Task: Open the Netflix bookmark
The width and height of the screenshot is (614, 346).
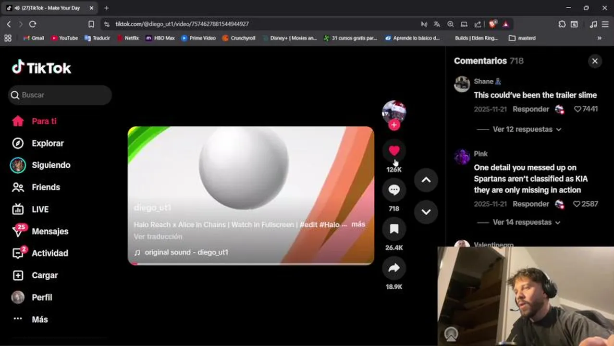Action: pos(128,38)
